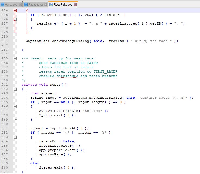Click 'app.runRace( );' on line 257
Image resolution: width=200 pixels, height=174 pixels.
[x=55, y=154]
